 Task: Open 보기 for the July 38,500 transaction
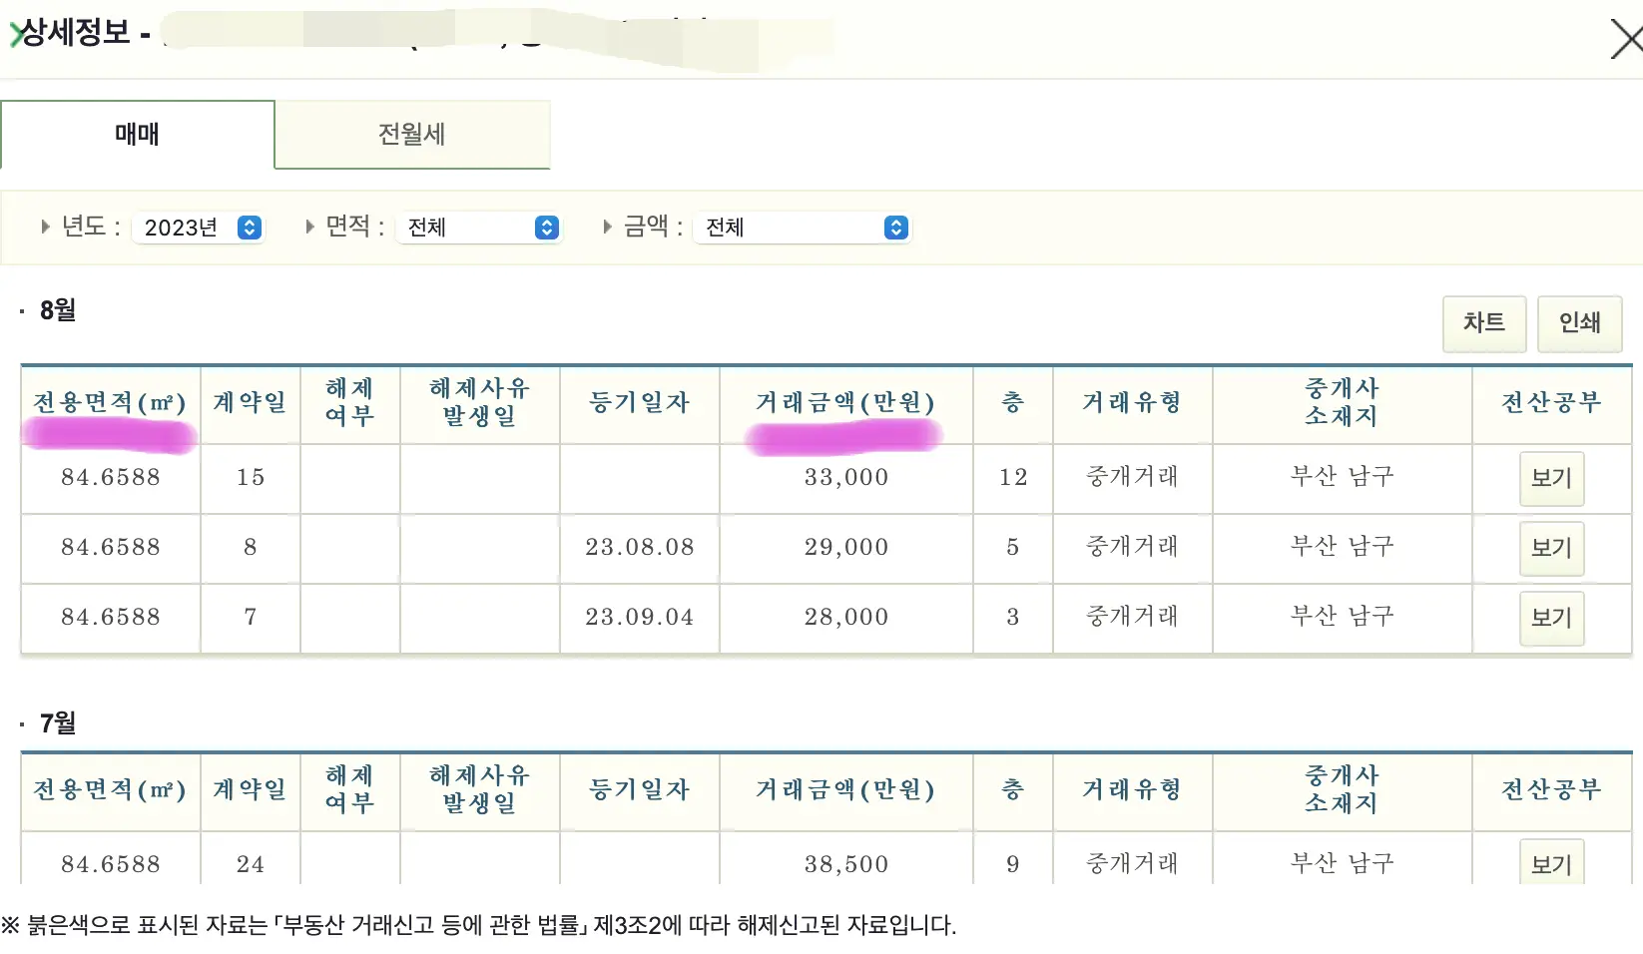pos(1551,862)
